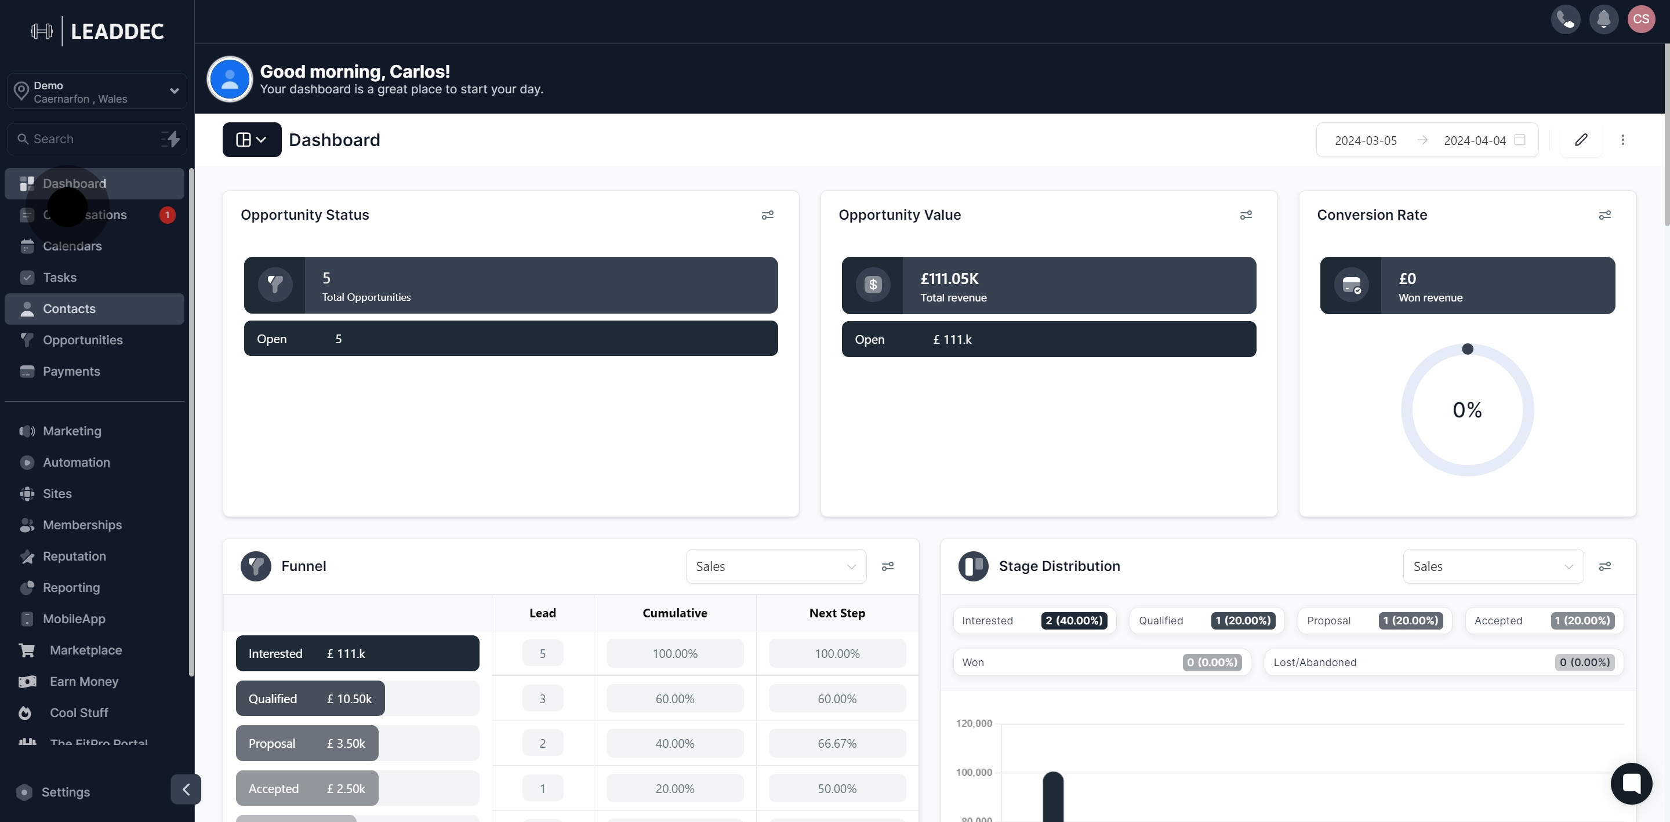
Task: Click the phone dialer icon
Action: (1565, 20)
